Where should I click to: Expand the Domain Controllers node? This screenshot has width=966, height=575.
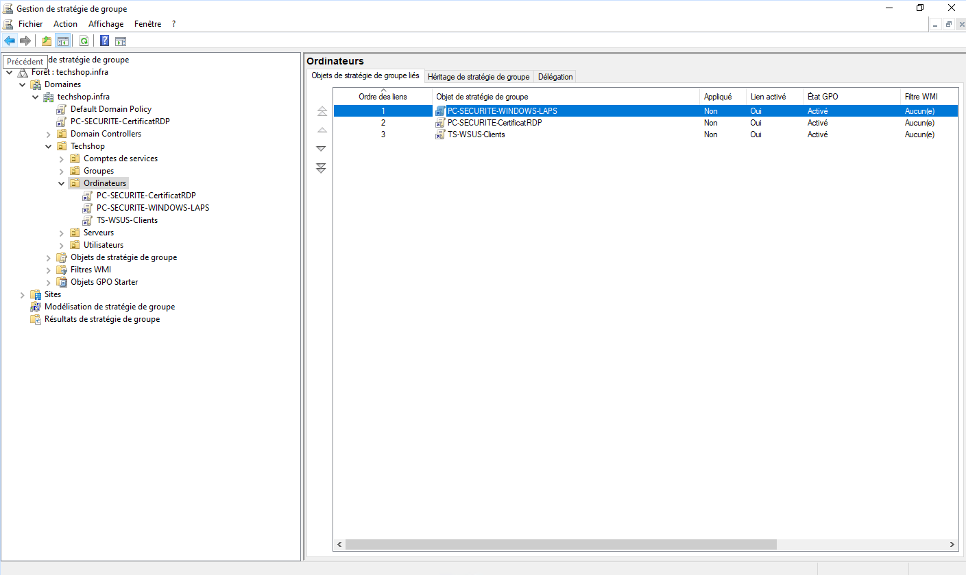(x=49, y=134)
